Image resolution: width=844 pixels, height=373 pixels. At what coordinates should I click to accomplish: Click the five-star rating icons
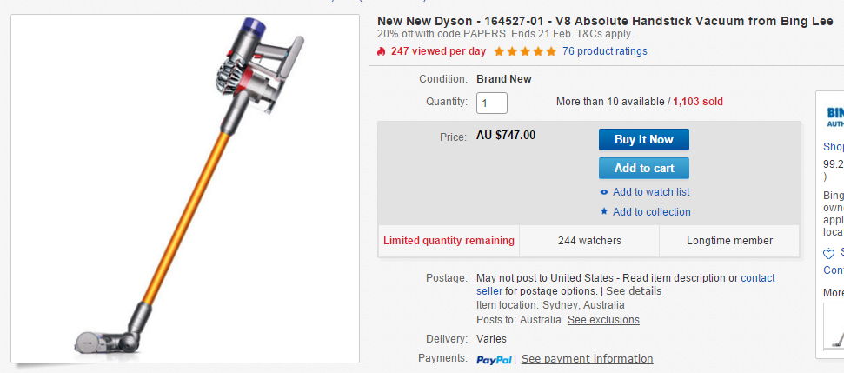[525, 51]
